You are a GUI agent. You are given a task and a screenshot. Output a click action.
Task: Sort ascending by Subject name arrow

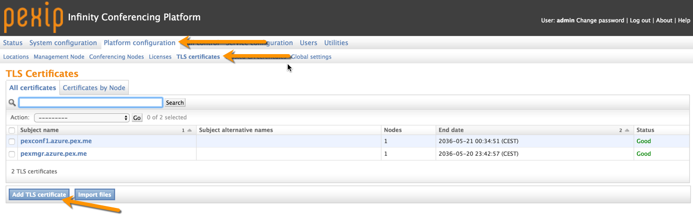coord(189,131)
